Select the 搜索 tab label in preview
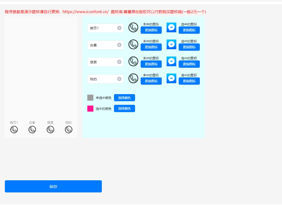This screenshot has height=206, width=282. (x=50, y=123)
